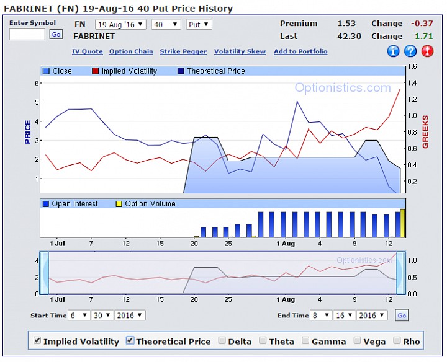
Task: Open the End Time day dropdown showing 16
Action: coord(345,316)
